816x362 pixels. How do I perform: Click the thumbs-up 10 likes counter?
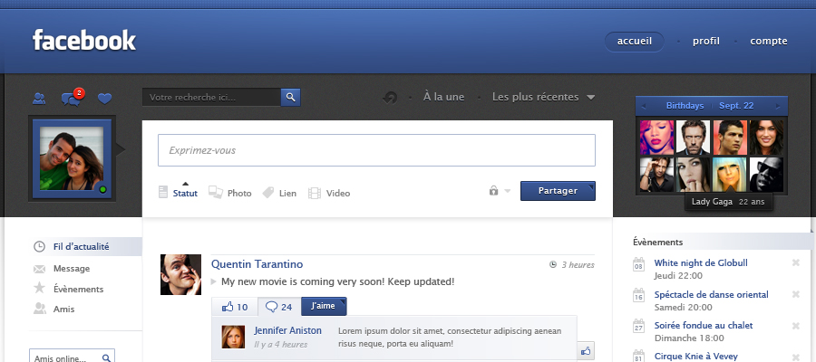tap(235, 307)
